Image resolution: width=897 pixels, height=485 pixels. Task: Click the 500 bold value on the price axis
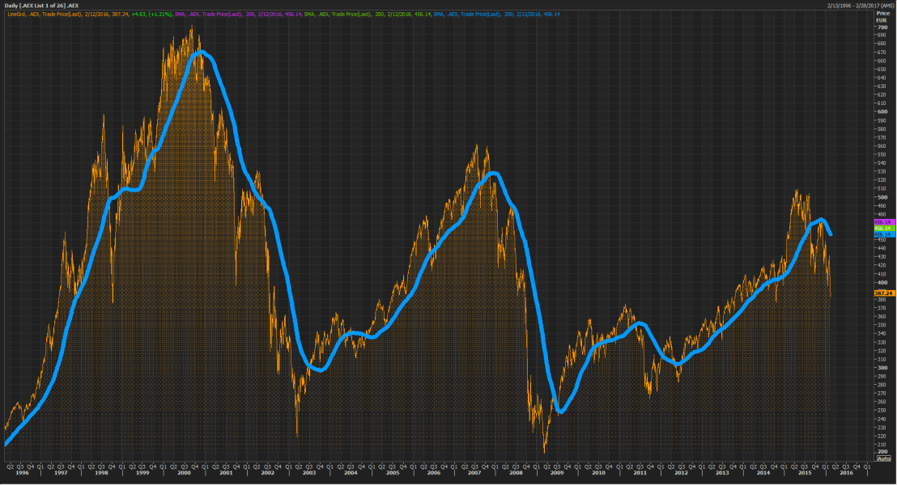point(882,198)
